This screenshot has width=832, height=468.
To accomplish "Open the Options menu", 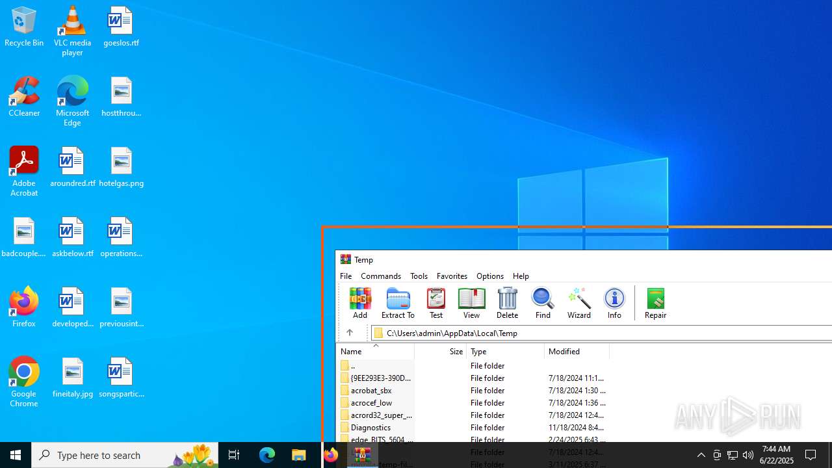I will pos(490,276).
